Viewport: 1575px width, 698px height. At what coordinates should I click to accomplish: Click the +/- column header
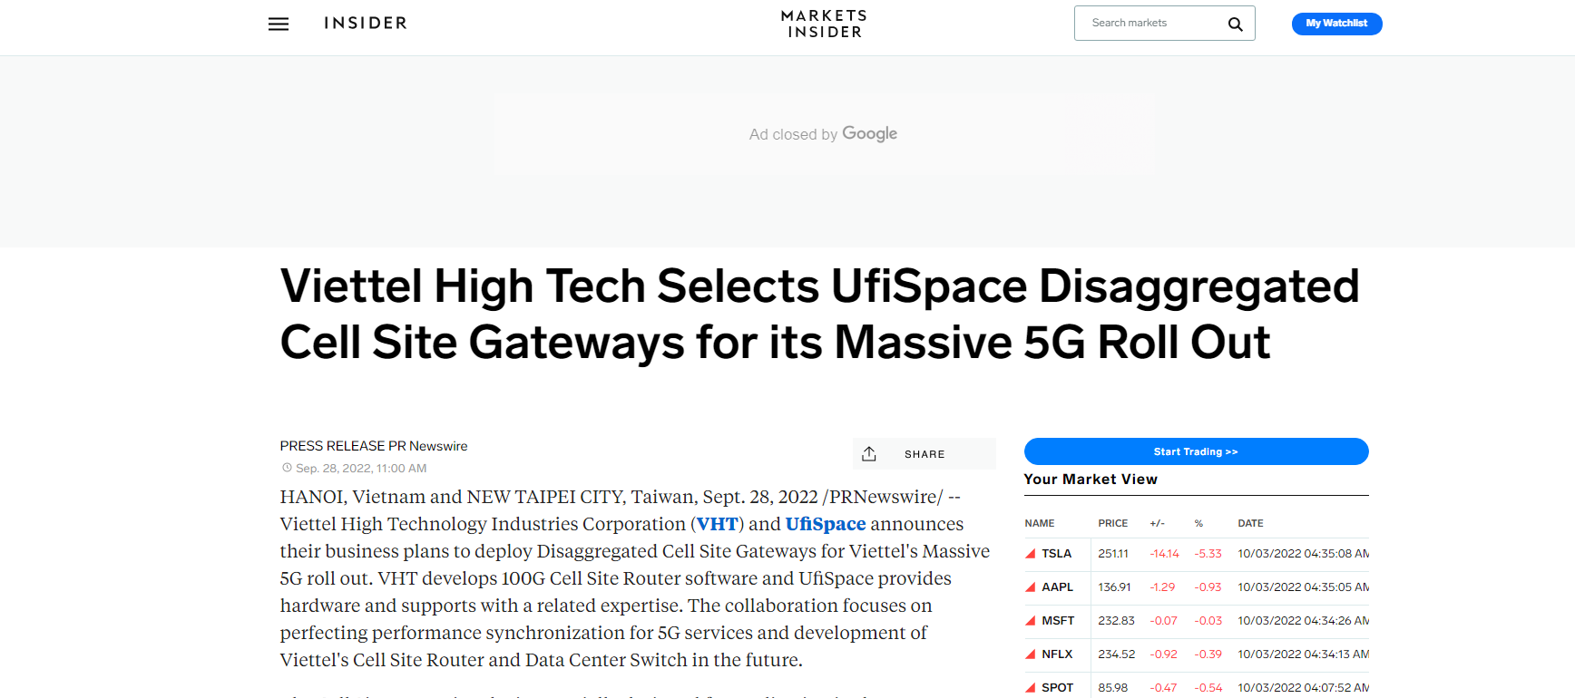point(1157,523)
